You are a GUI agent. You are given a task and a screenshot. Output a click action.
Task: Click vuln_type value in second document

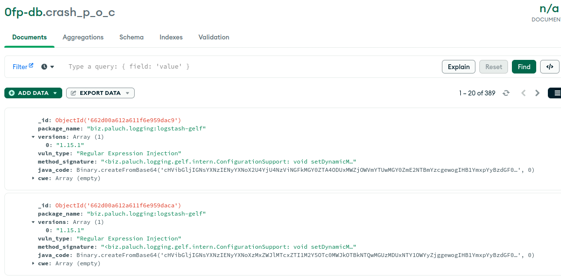click(x=129, y=239)
